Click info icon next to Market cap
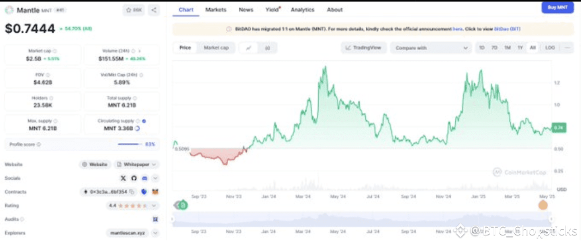Image resolution: width=581 pixels, height=242 pixels. (x=55, y=51)
